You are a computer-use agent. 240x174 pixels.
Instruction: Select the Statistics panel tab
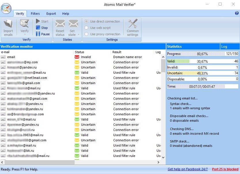(193, 47)
